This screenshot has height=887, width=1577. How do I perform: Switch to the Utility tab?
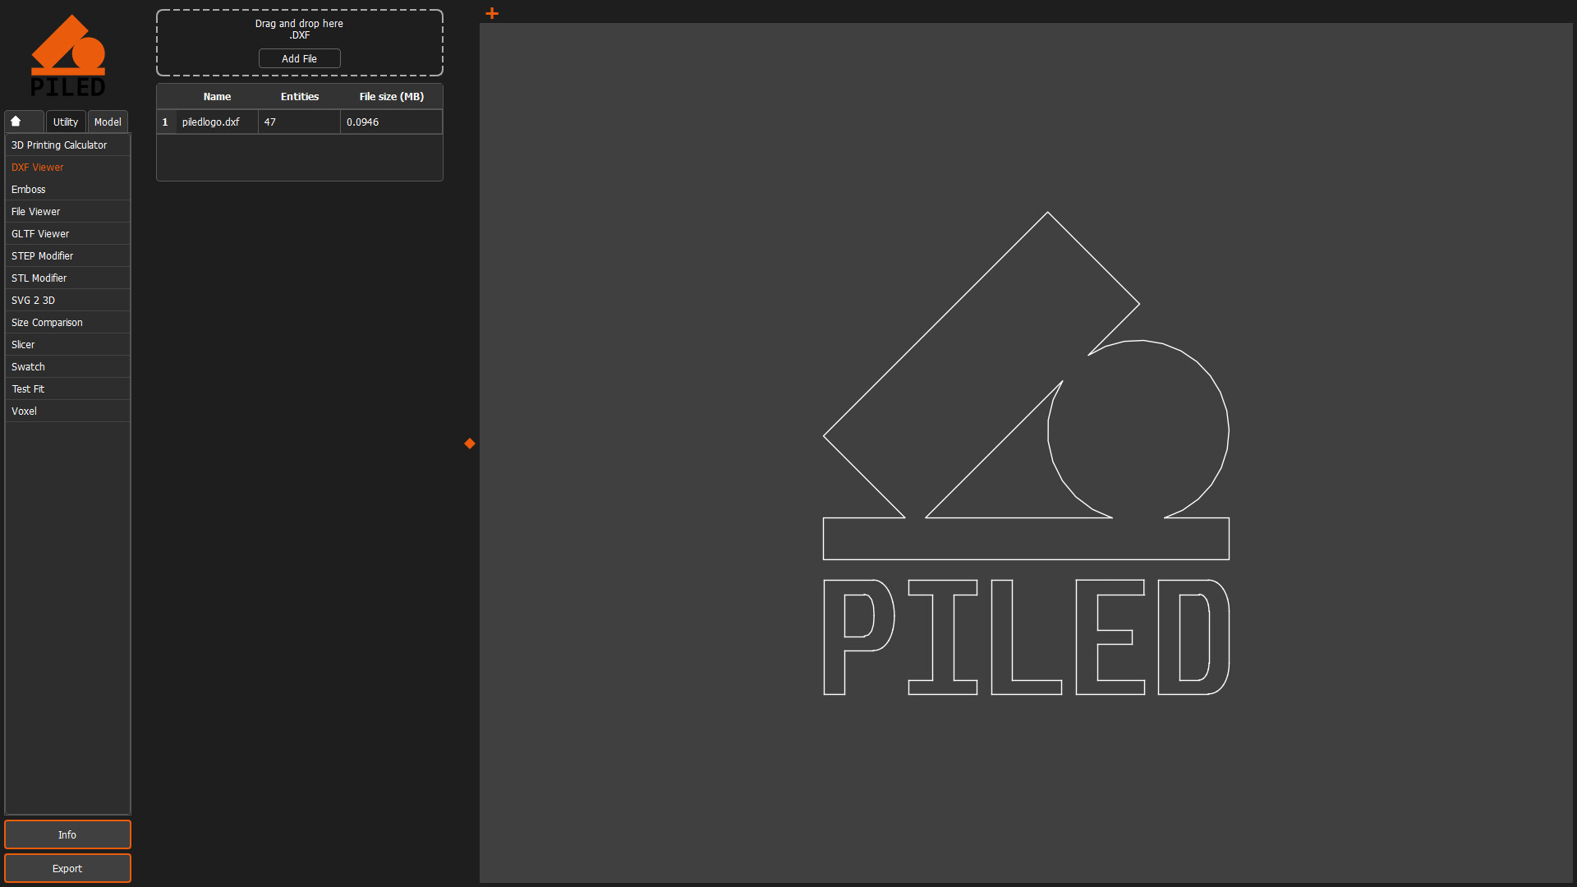(x=65, y=122)
